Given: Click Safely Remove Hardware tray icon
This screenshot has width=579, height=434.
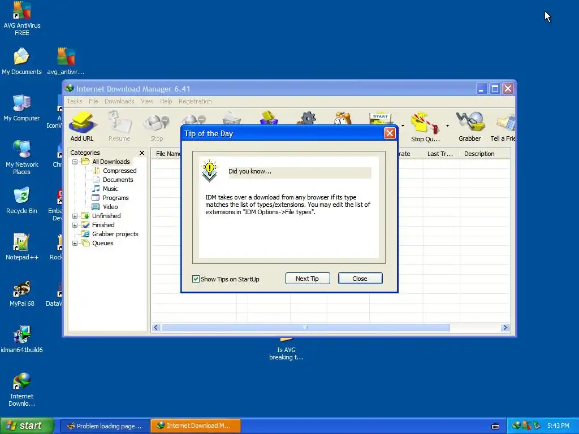Looking at the screenshot, I should click(x=537, y=426).
